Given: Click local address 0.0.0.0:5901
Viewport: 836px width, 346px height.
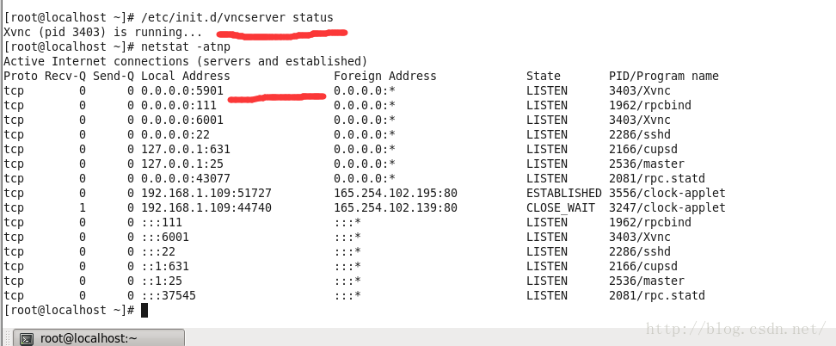Looking at the screenshot, I should point(182,90).
